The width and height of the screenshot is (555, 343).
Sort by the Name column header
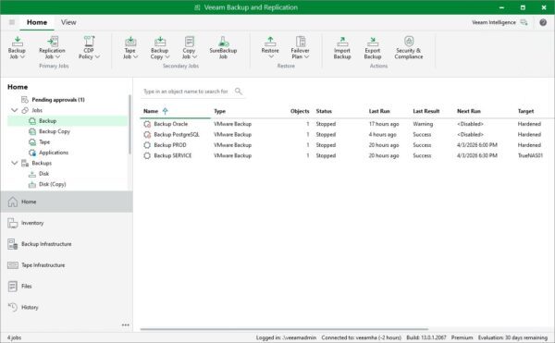[x=175, y=111]
